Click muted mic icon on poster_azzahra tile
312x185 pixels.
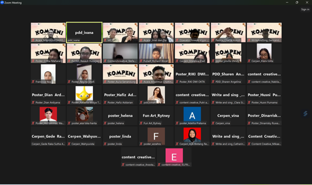point(141,144)
